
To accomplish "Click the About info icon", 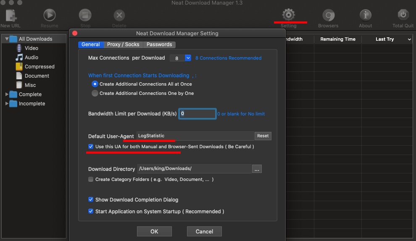I will coord(365,16).
